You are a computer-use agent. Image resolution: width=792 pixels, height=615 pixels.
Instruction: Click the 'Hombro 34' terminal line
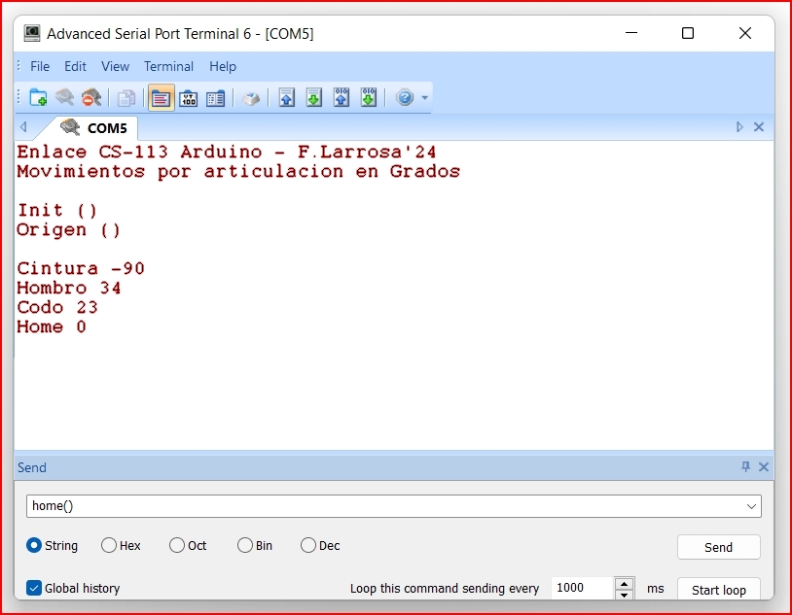[69, 288]
